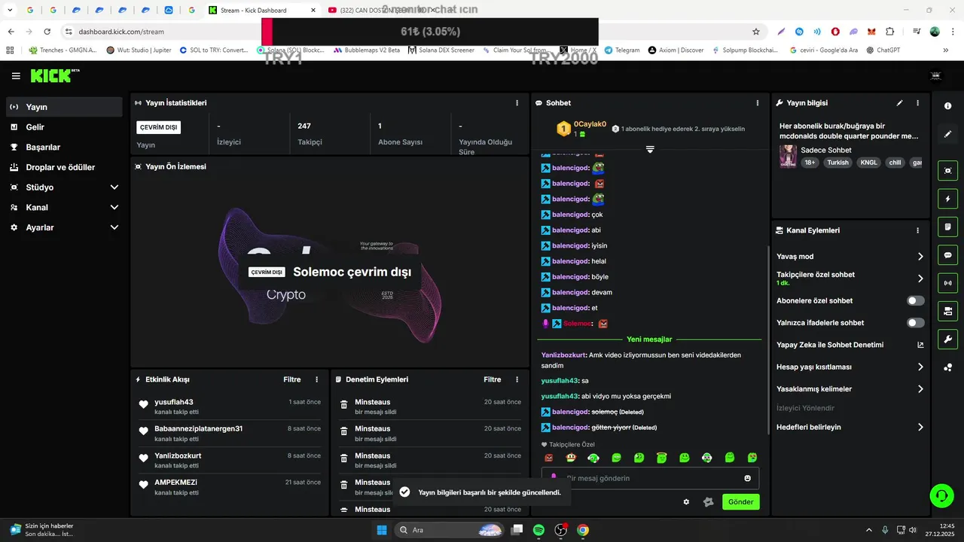Insert the halo green emote from quick emotes
Screen dimensions: 964x542
tap(661, 458)
